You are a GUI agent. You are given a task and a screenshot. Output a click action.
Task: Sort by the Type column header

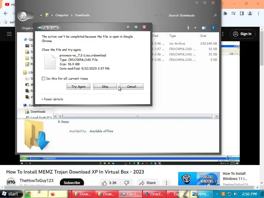pyautogui.click(x=172, y=36)
